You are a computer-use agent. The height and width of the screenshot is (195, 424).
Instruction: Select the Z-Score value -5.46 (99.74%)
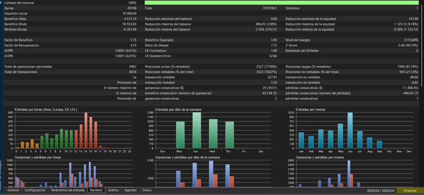tap(408, 45)
